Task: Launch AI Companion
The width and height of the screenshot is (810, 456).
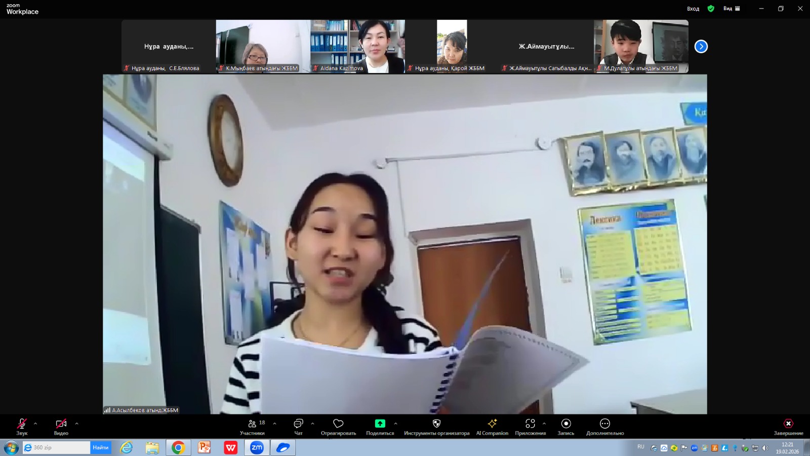Action: [x=492, y=426]
